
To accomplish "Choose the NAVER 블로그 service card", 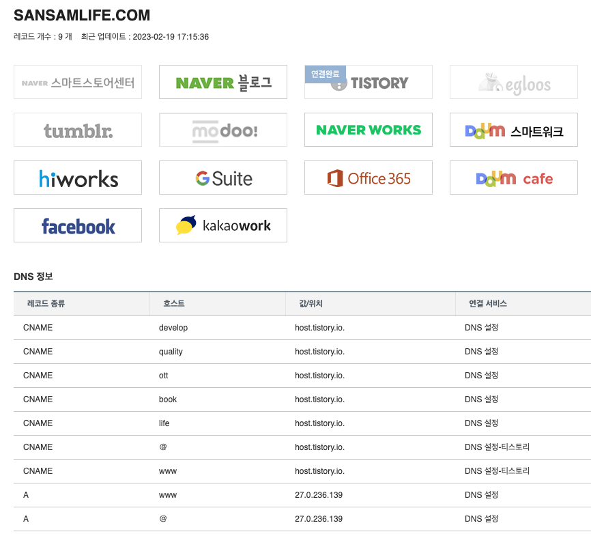I will [223, 82].
